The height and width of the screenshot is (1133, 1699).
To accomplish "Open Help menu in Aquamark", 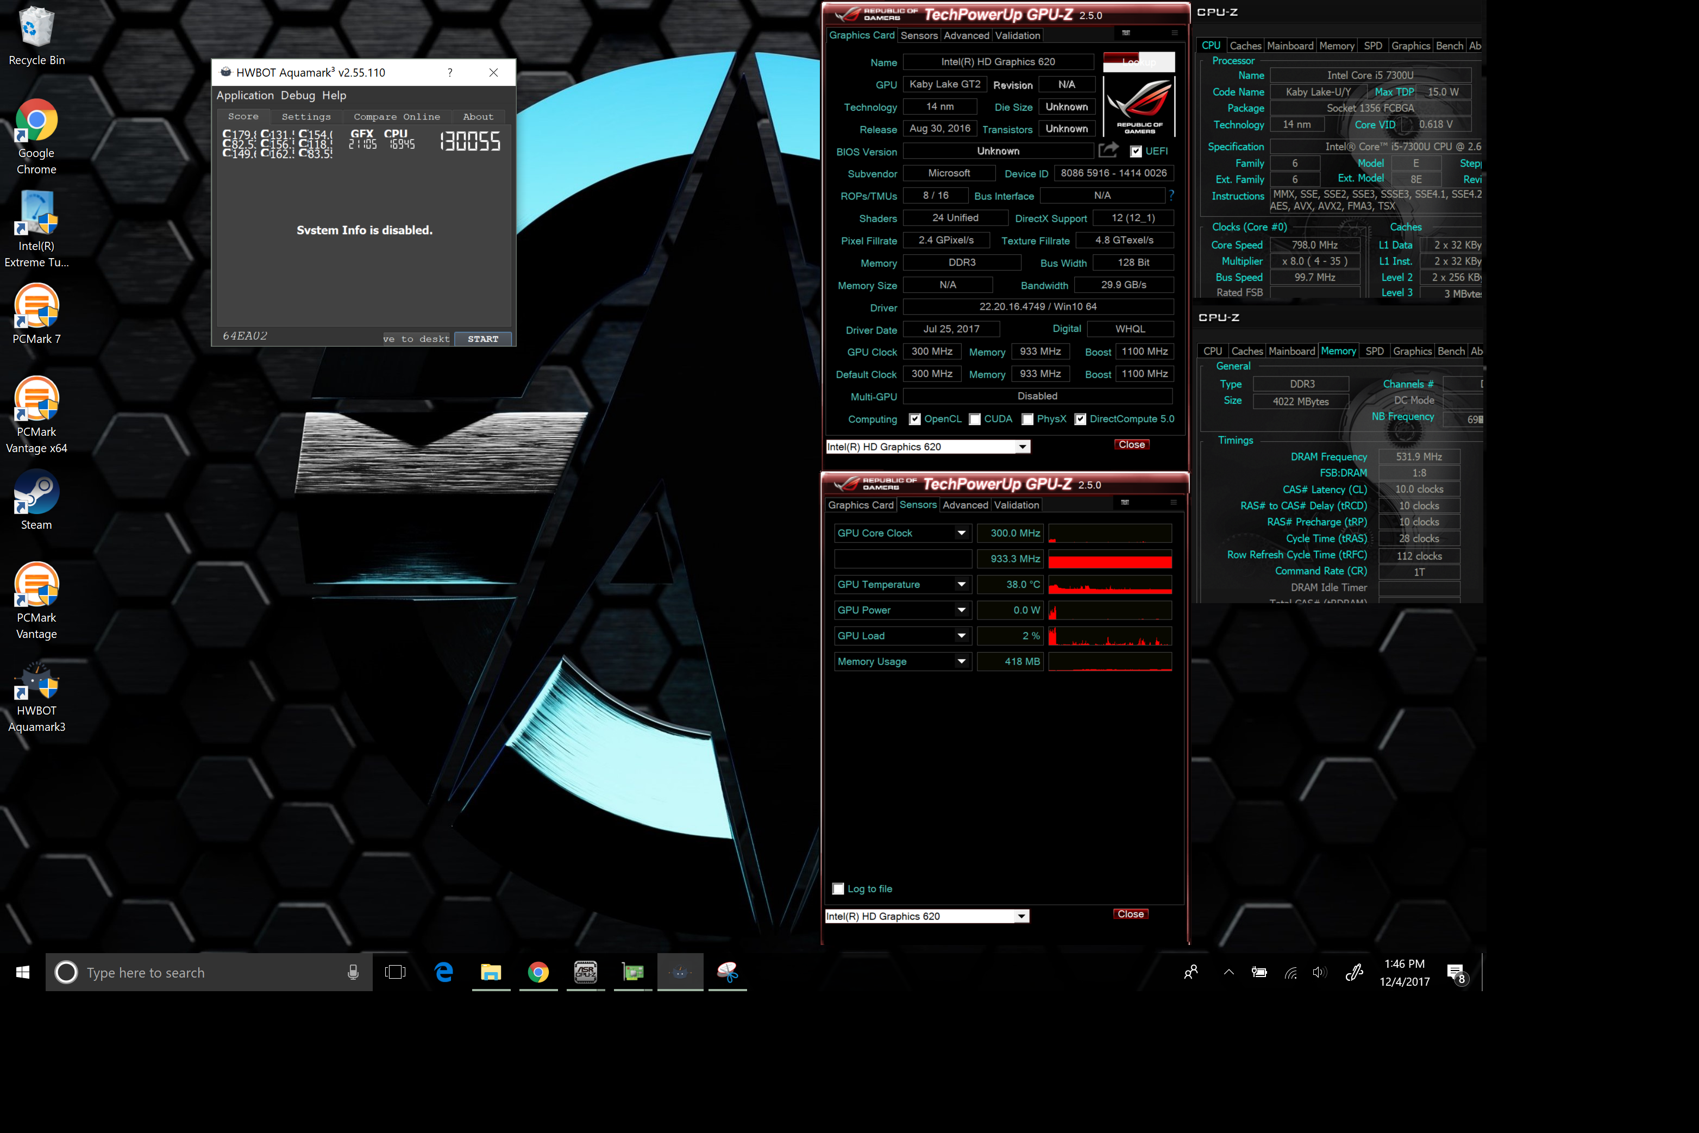I will 334,96.
